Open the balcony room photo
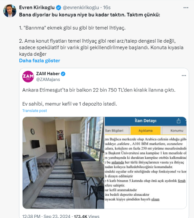194x218 pixels. click(x=63, y=163)
